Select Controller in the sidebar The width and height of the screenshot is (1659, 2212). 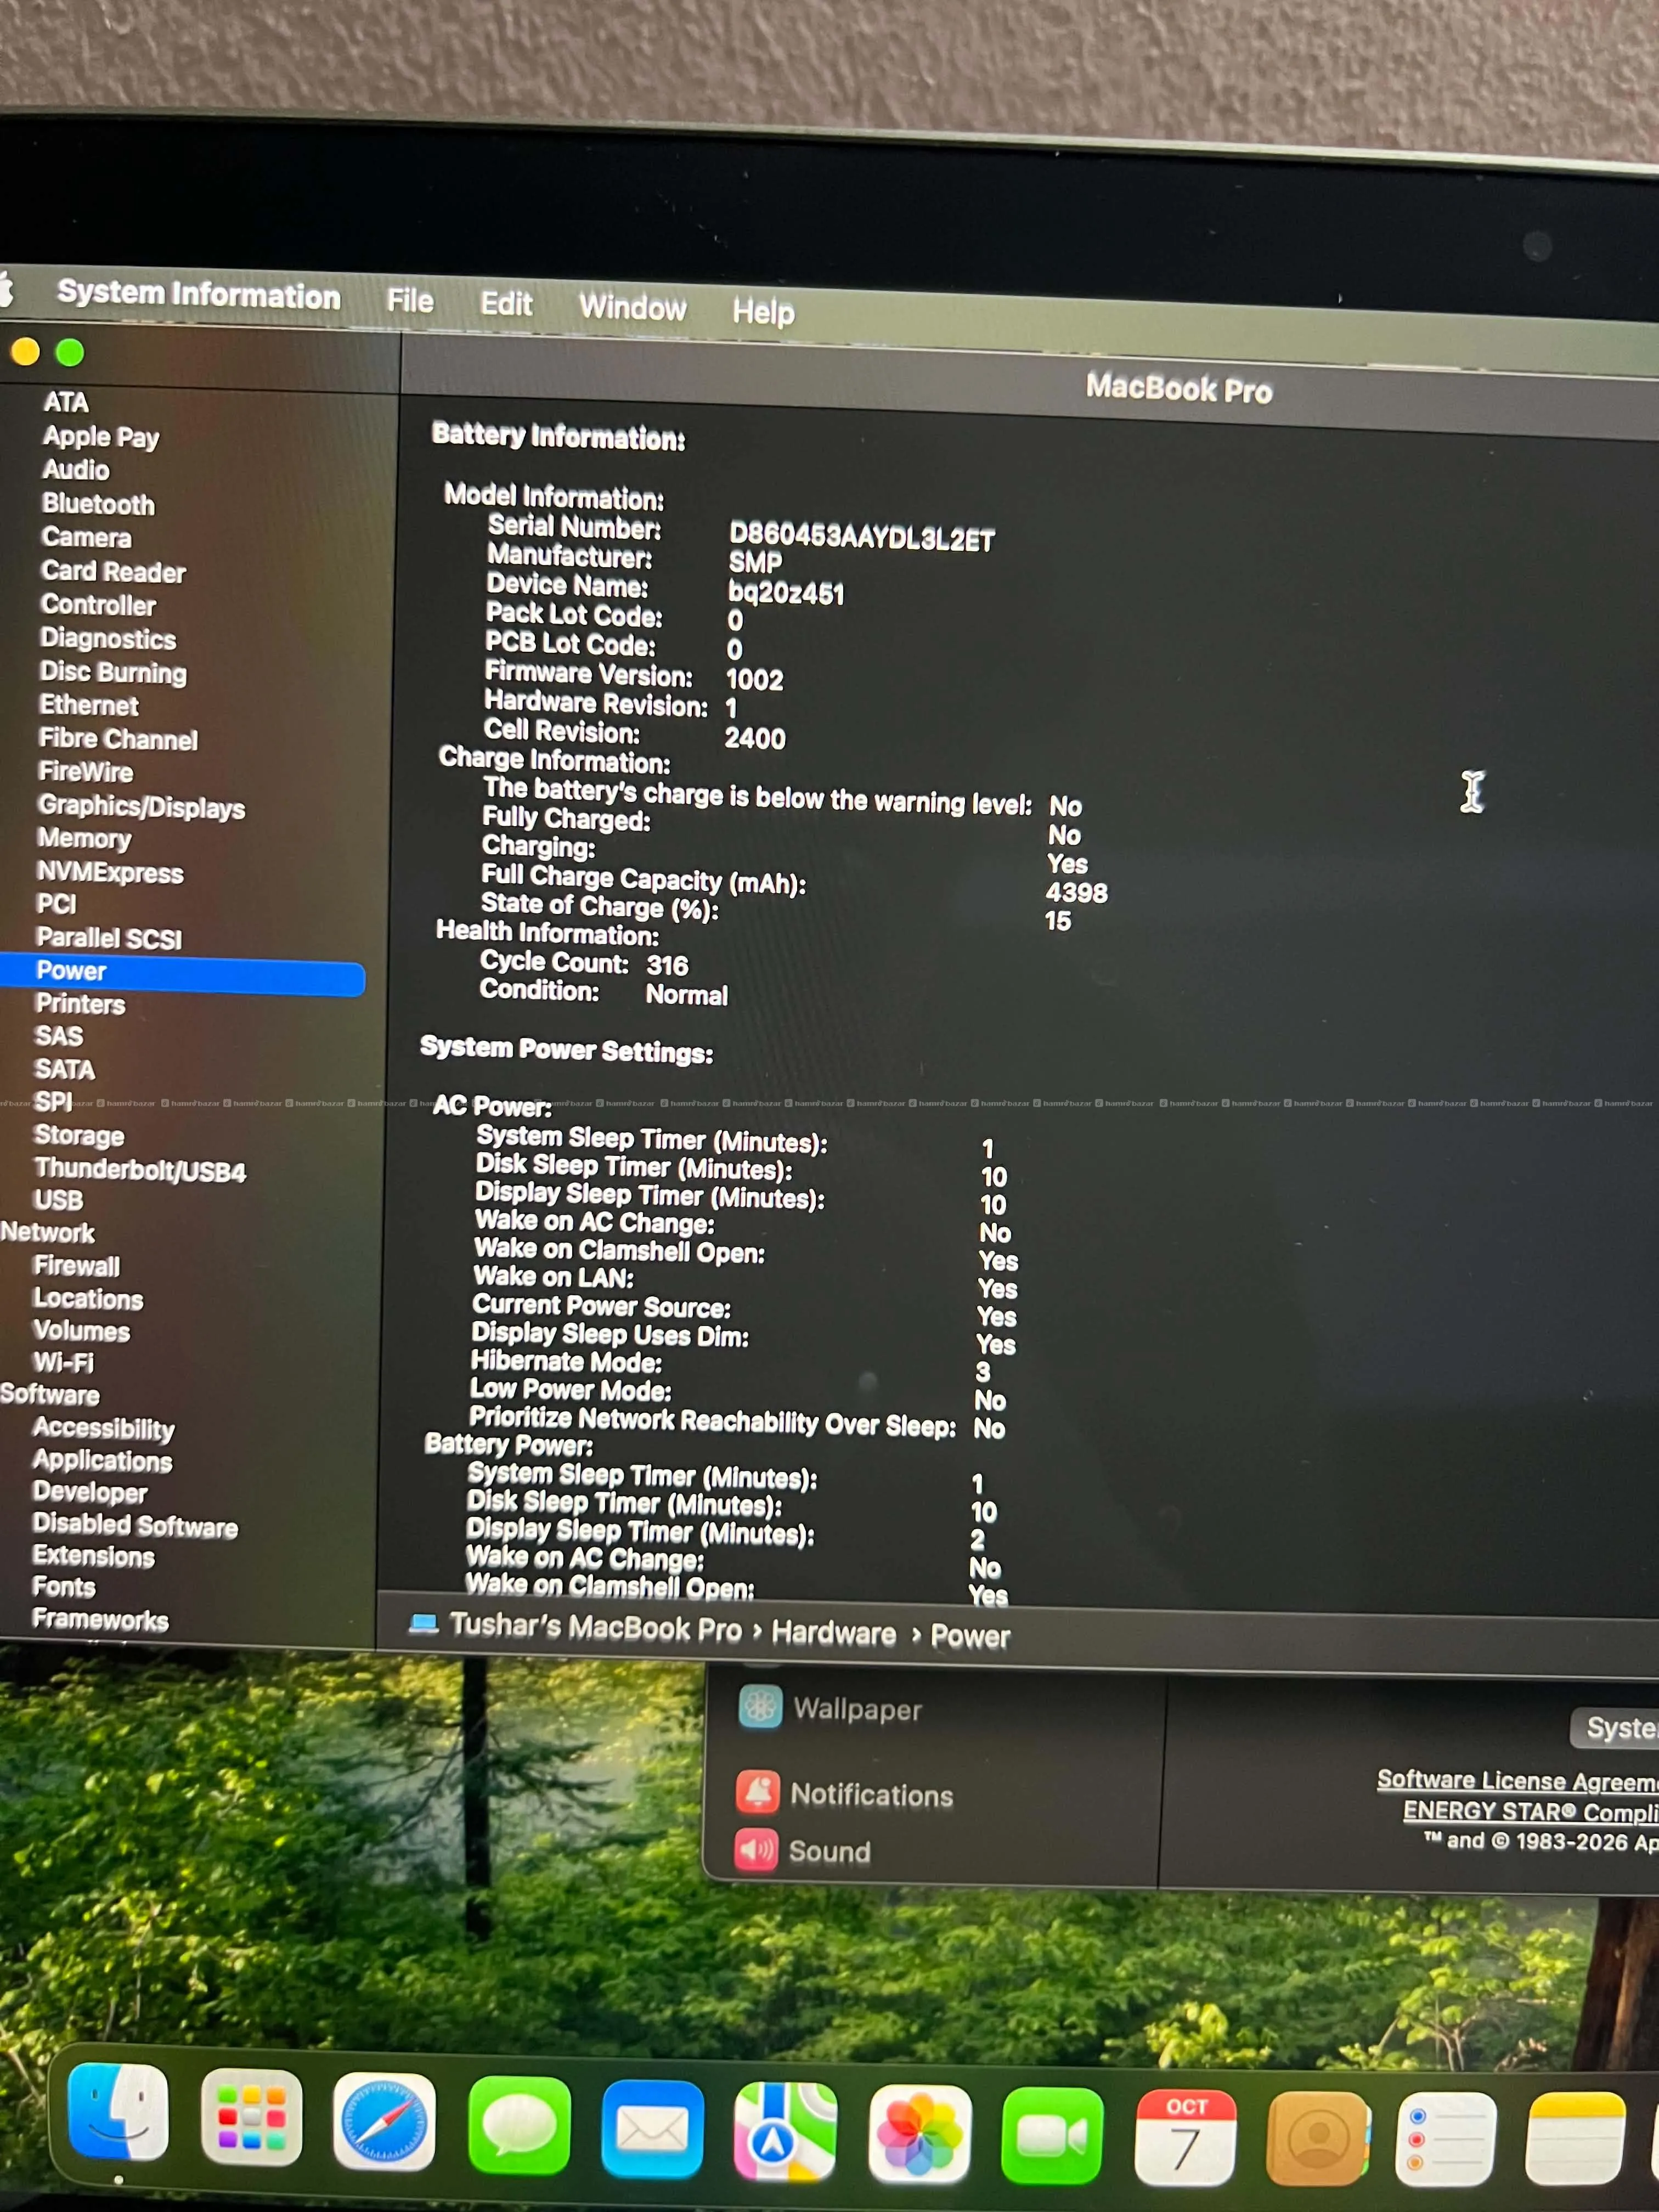(98, 605)
